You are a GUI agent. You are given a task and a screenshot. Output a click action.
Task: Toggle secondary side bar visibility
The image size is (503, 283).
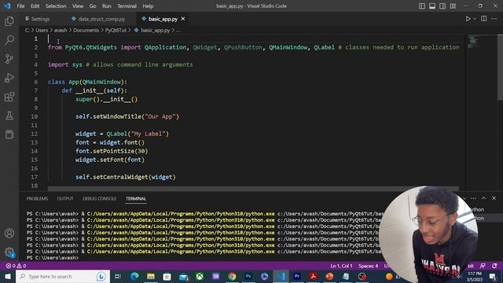coord(442,6)
